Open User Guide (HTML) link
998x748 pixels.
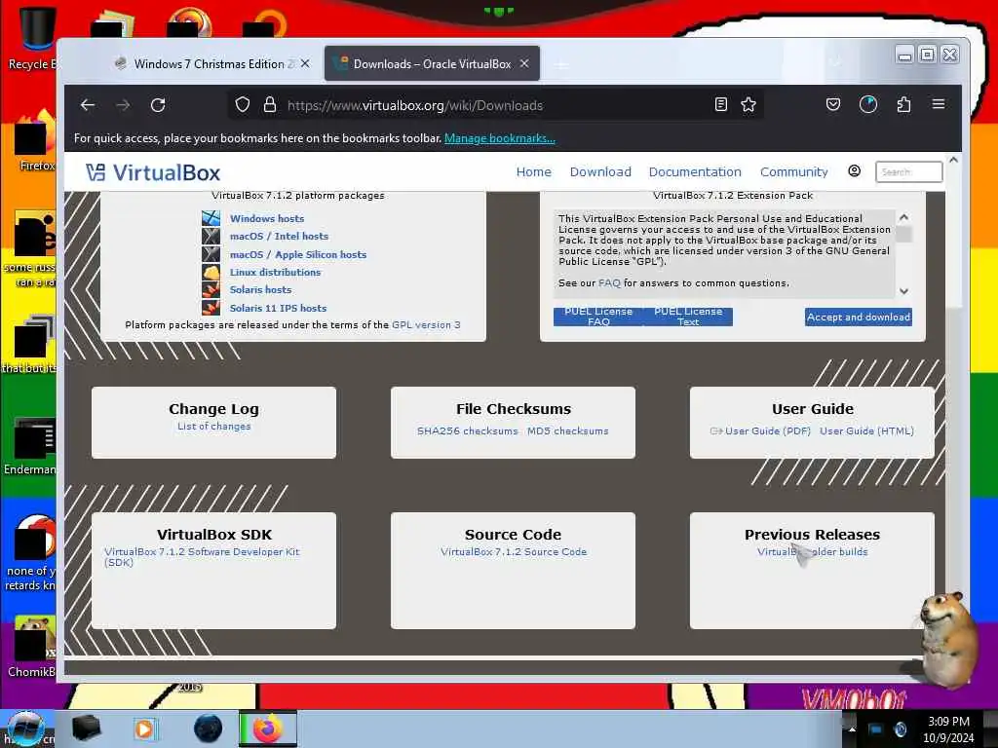pyautogui.click(x=866, y=430)
